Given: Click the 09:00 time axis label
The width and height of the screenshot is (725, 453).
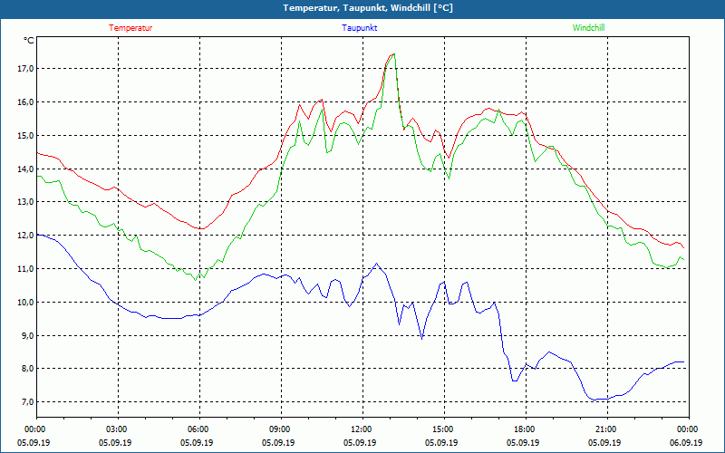Looking at the screenshot, I should 281,429.
